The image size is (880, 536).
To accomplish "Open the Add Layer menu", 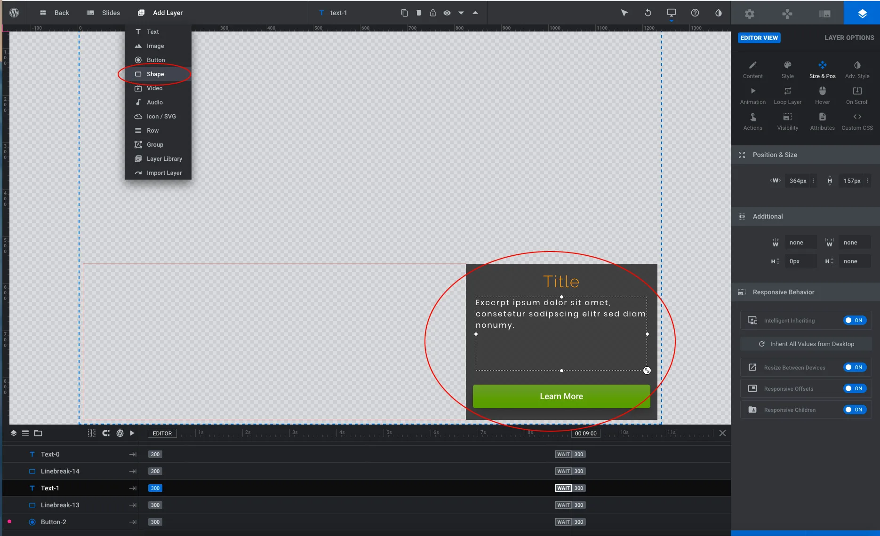I will 160,13.
